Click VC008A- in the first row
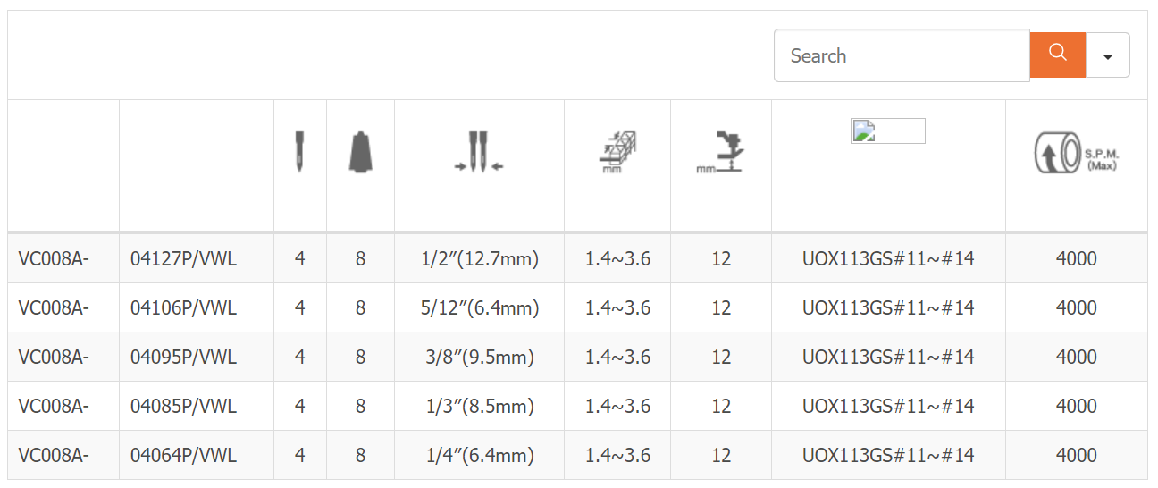The image size is (1158, 488). [54, 259]
